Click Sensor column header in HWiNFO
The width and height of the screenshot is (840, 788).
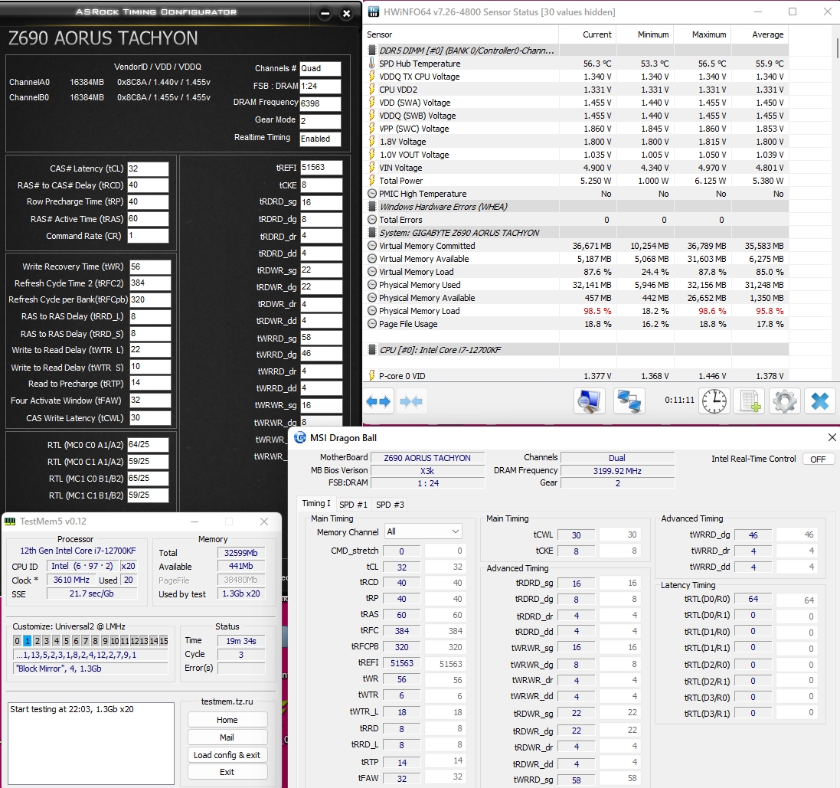click(461, 34)
